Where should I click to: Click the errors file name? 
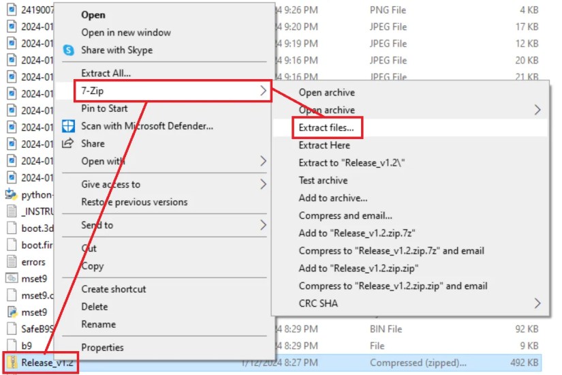(33, 262)
